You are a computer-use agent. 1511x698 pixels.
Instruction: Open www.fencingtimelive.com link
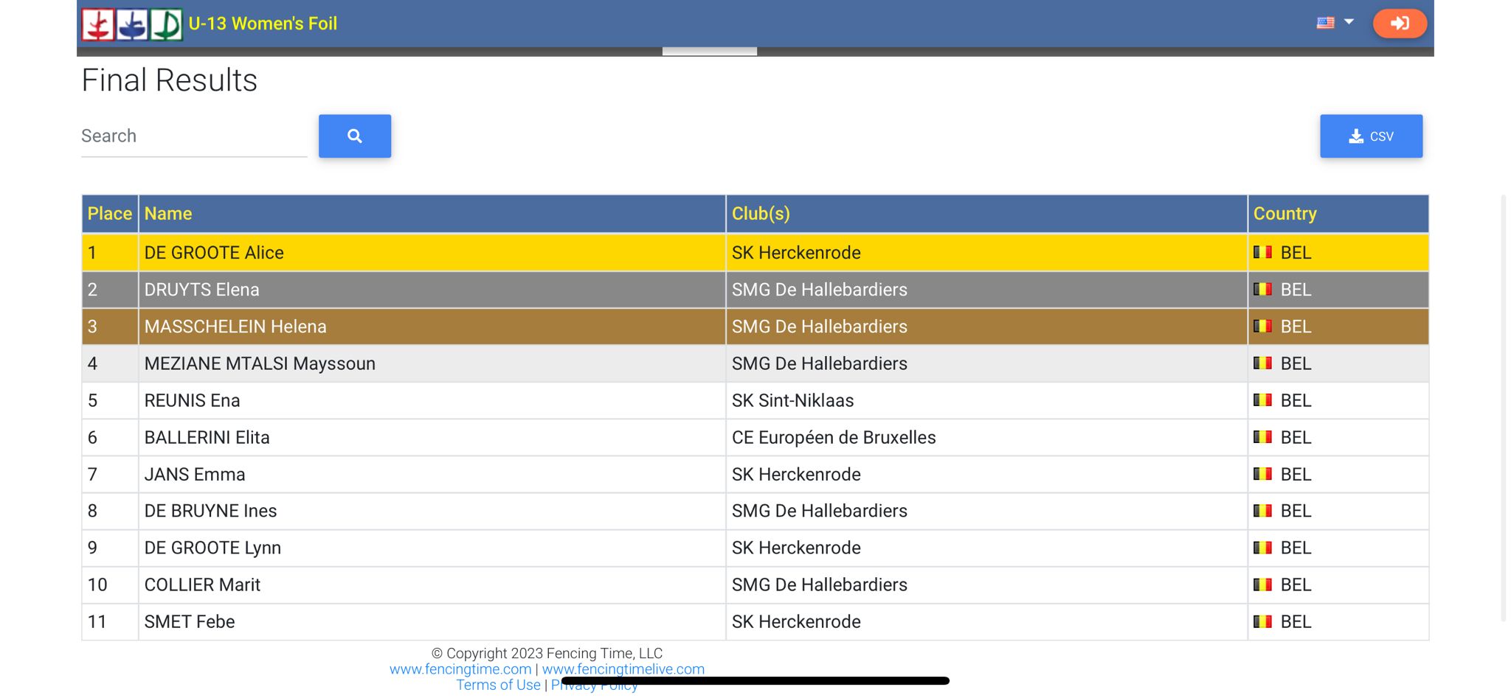[623, 669]
